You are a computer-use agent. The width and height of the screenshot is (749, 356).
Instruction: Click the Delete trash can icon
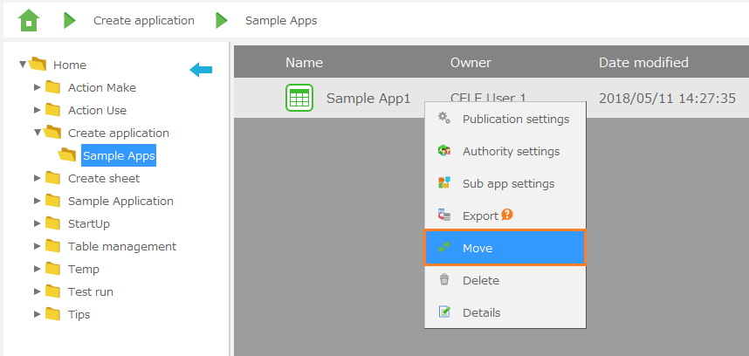444,280
